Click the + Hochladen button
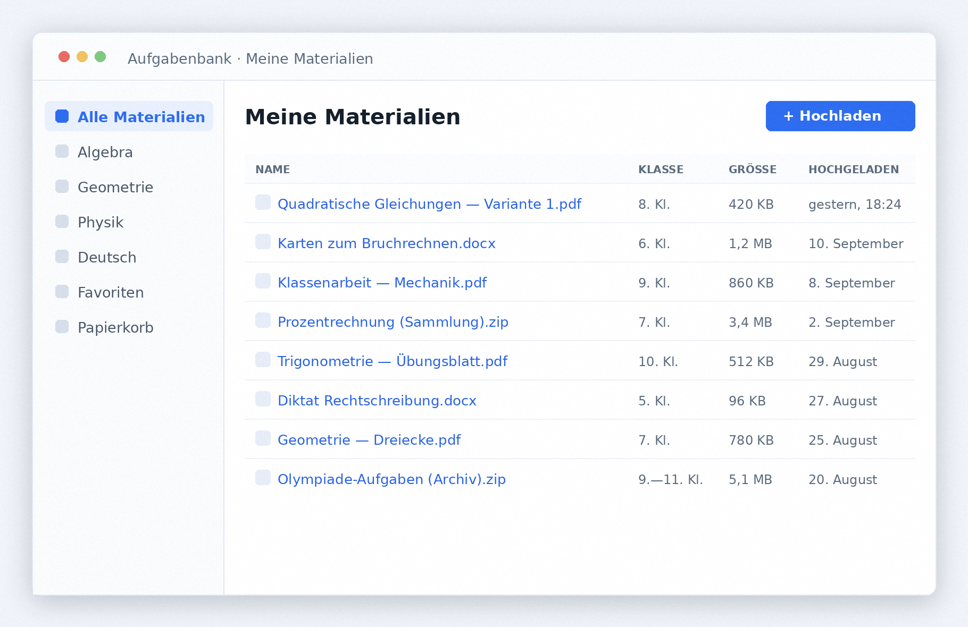The height and width of the screenshot is (627, 968). [x=840, y=116]
